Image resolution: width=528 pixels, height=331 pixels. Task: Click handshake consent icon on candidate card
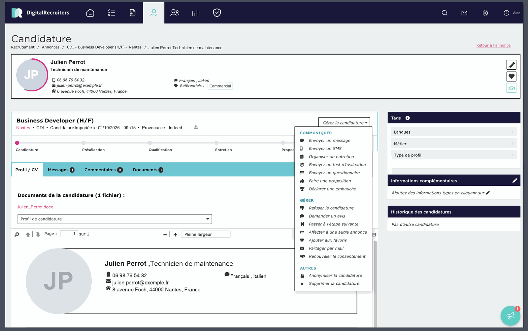511,88
